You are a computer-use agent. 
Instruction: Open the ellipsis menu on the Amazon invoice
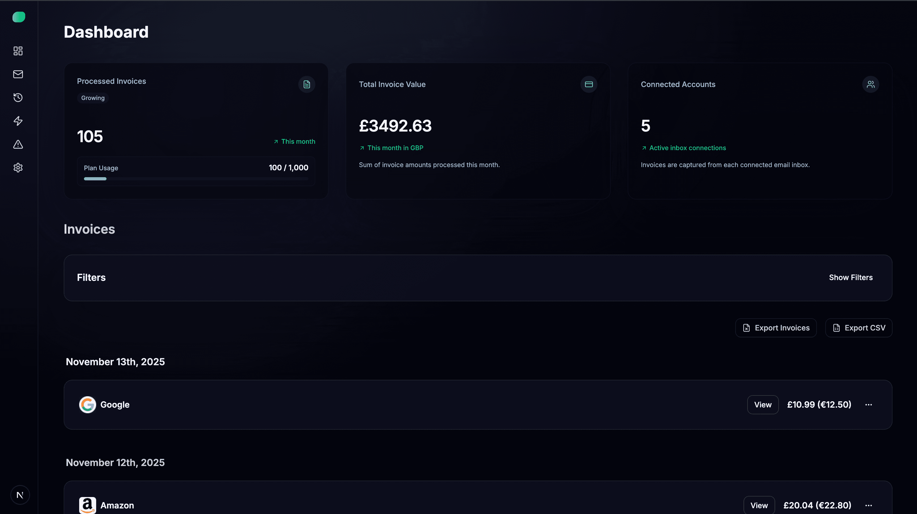click(x=869, y=505)
